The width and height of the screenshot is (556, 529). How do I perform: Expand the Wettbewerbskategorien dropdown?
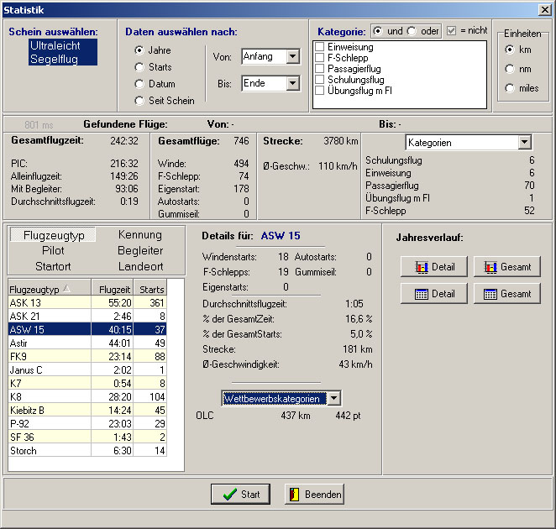pyautogui.click(x=334, y=399)
